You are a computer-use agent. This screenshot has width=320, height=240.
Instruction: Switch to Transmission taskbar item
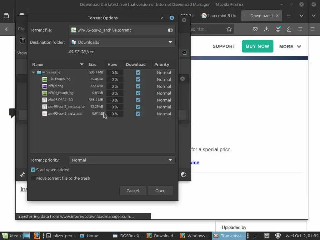point(229,236)
